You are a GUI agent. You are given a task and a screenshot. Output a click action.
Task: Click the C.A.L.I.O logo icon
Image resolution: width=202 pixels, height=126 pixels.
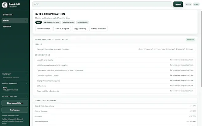point(5,5)
